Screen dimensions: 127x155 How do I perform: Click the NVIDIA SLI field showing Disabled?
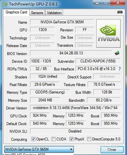pos(75,131)
